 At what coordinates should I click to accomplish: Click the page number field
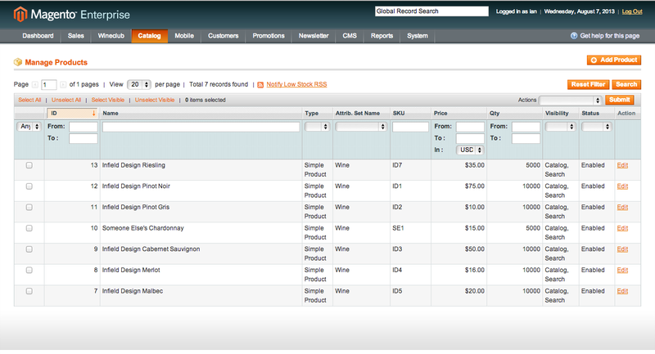click(x=49, y=85)
